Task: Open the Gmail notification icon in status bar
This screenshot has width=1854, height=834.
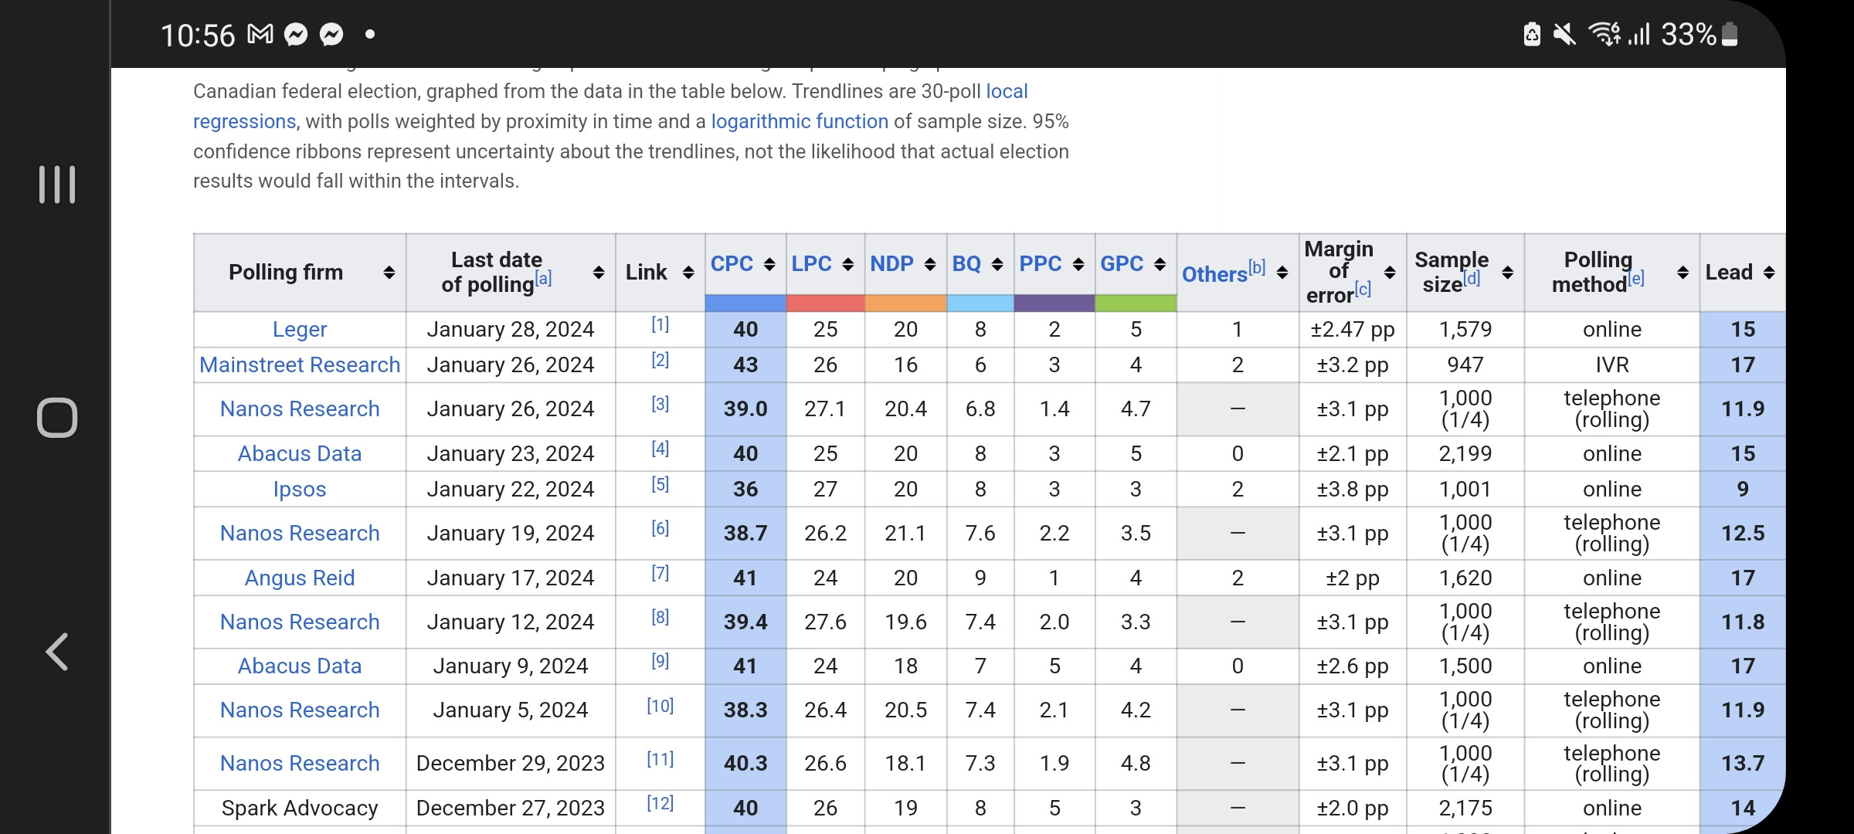Action: (x=260, y=34)
